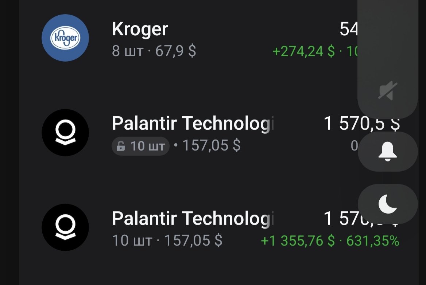
Task: Tap the Kroger company logo
Action: 65,38
